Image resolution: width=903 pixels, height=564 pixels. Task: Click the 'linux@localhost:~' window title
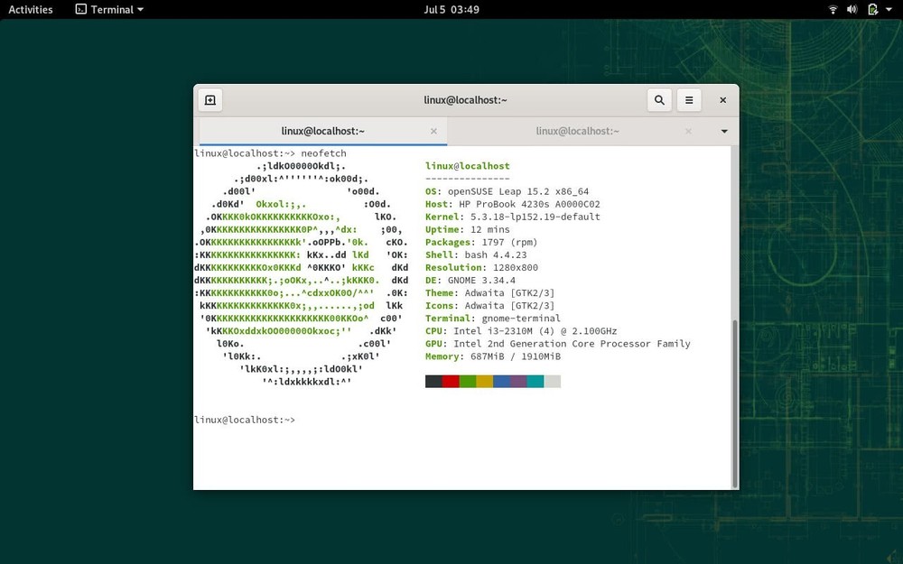(x=465, y=100)
